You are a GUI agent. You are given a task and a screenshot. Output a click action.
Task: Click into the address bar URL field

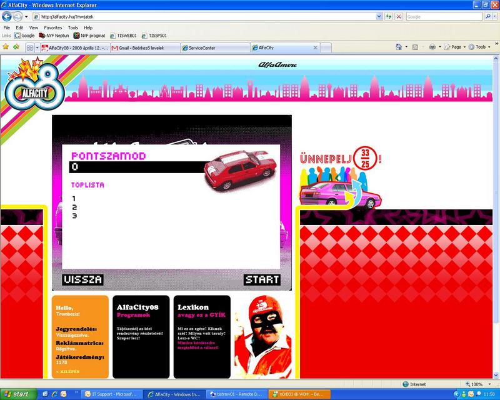tap(204, 17)
